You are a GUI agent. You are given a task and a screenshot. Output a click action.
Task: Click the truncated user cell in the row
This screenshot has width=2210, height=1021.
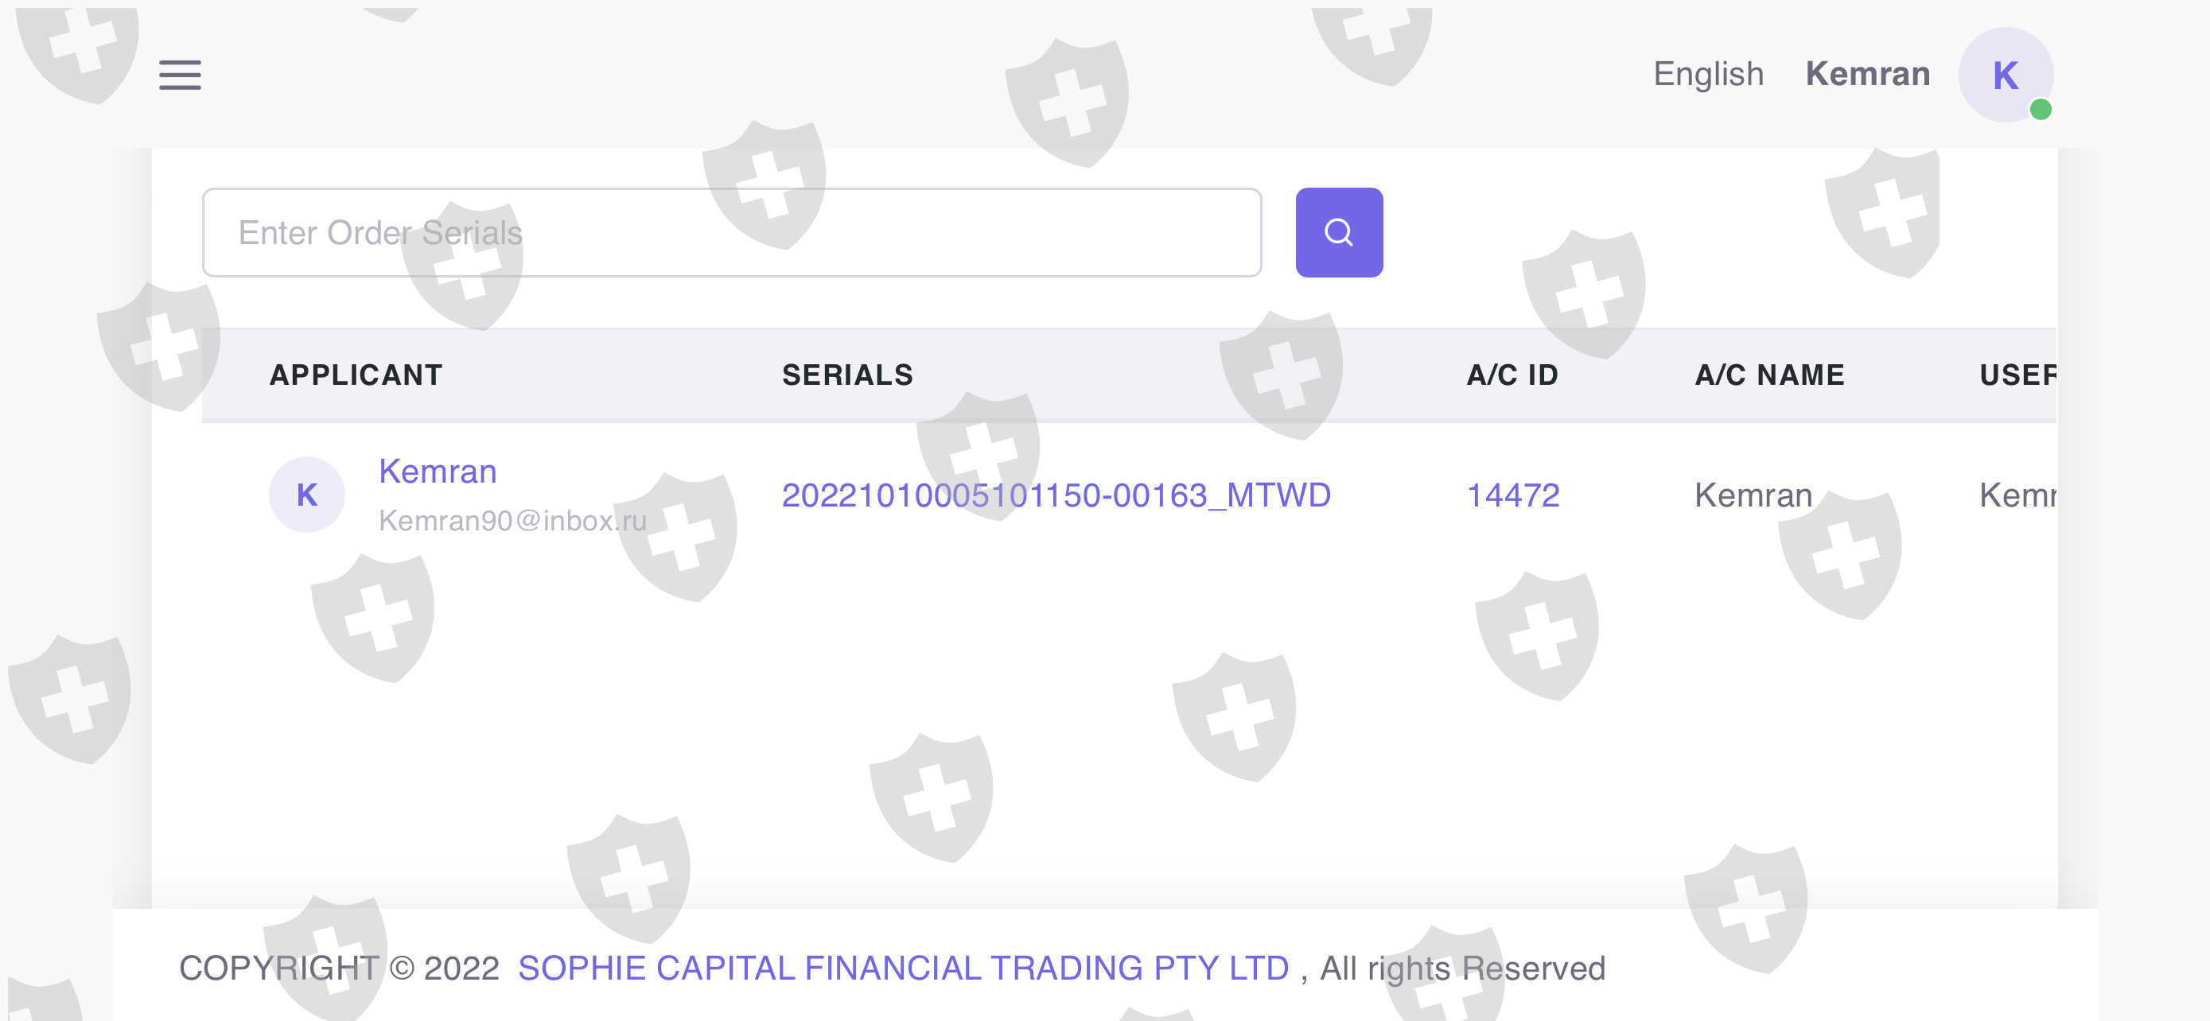point(2016,495)
